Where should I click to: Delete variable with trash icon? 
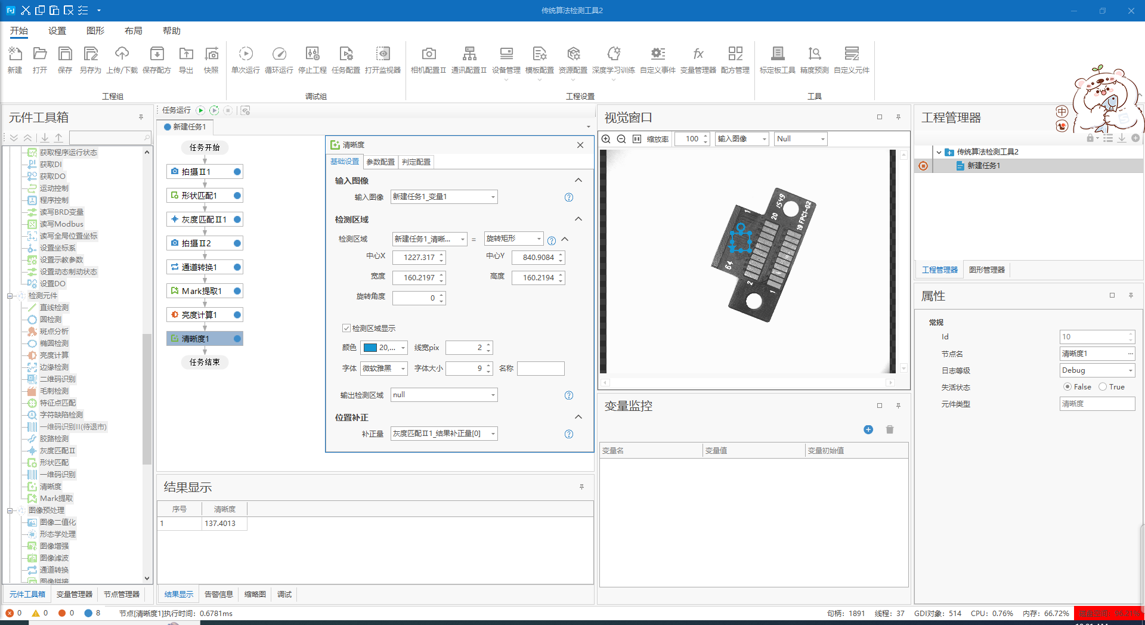point(890,429)
